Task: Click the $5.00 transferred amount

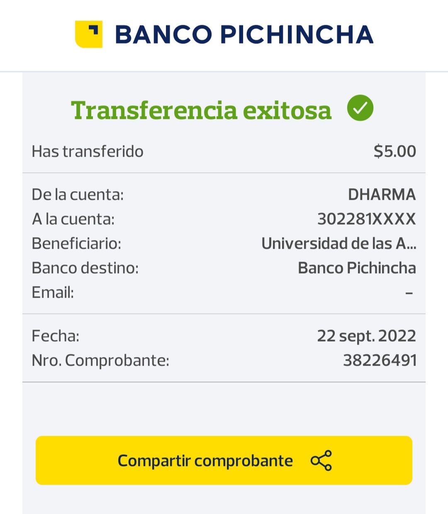Action: 394,151
